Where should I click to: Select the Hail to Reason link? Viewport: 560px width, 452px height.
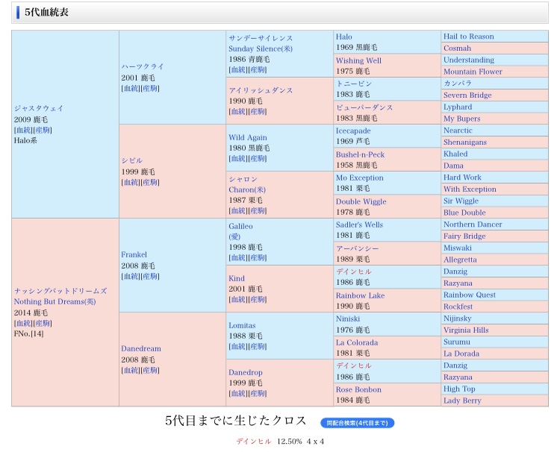pyautogui.click(x=468, y=37)
